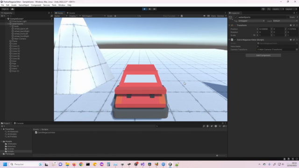Click the Sign in button
This screenshot has width=299, height=168.
(5, 9)
